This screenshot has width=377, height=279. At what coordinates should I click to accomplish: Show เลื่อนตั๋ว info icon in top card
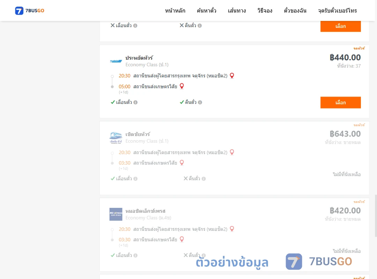(135, 25)
